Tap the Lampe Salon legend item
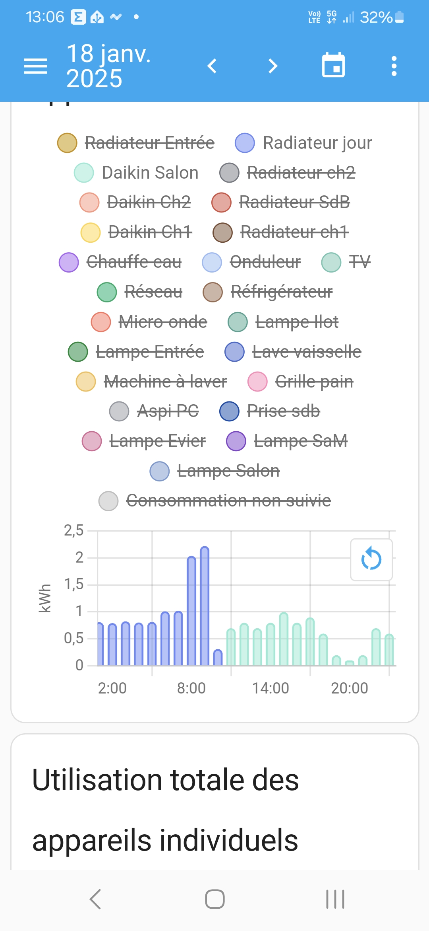The height and width of the screenshot is (931, 429). [215, 471]
